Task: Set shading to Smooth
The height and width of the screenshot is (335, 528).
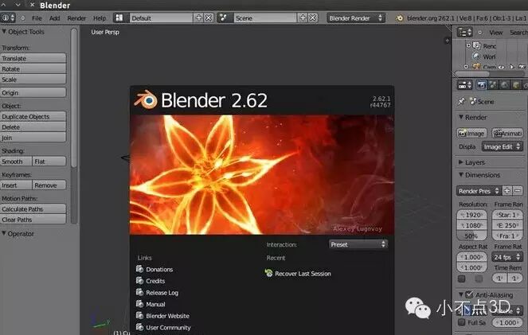Action: click(16, 162)
